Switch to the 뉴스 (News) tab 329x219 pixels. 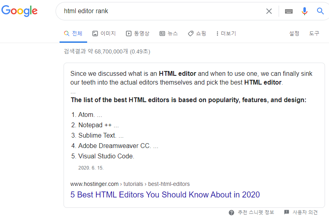pos(169,34)
